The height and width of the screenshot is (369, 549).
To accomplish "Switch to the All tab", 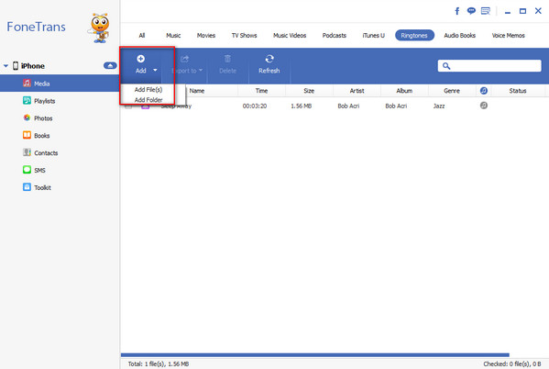I will tap(142, 36).
